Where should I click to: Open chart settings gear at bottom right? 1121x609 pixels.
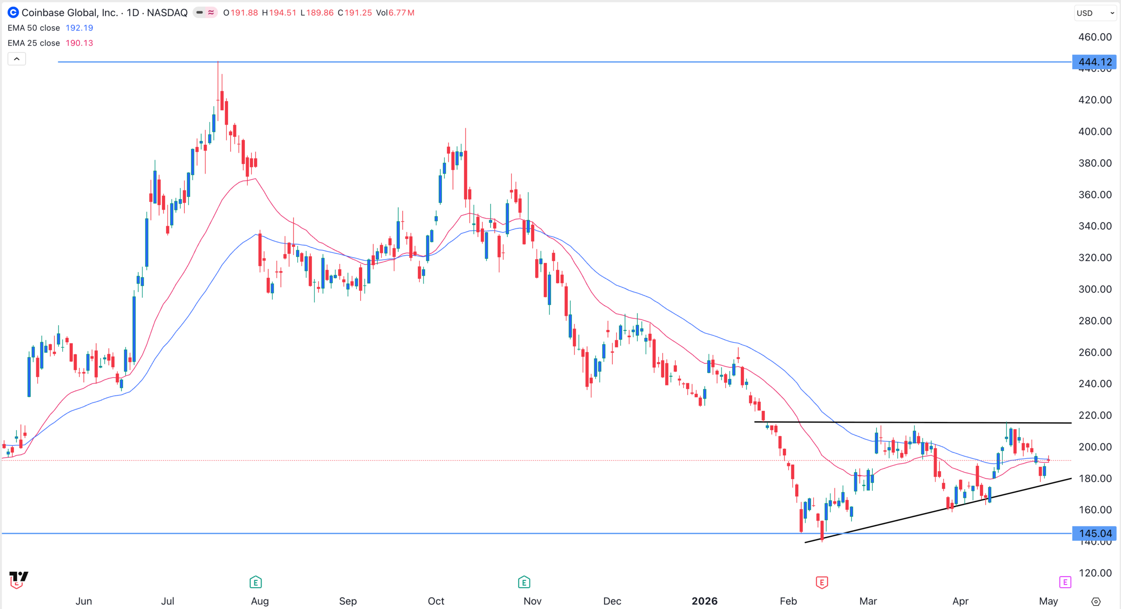[1096, 602]
